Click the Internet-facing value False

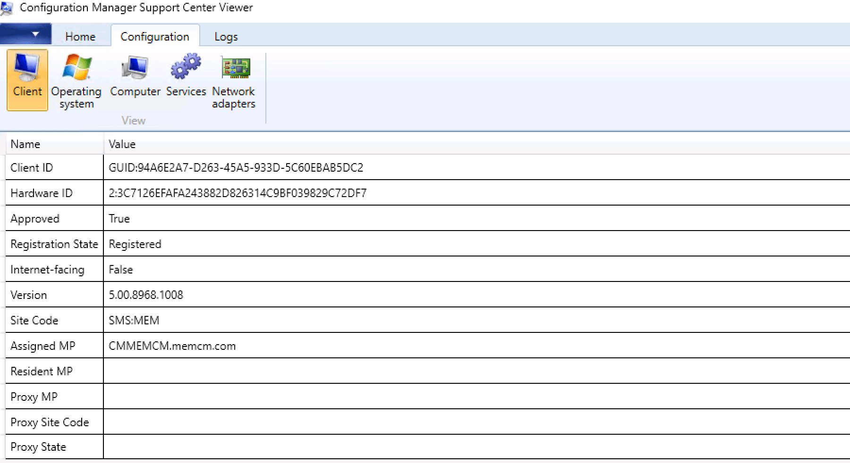click(x=121, y=270)
